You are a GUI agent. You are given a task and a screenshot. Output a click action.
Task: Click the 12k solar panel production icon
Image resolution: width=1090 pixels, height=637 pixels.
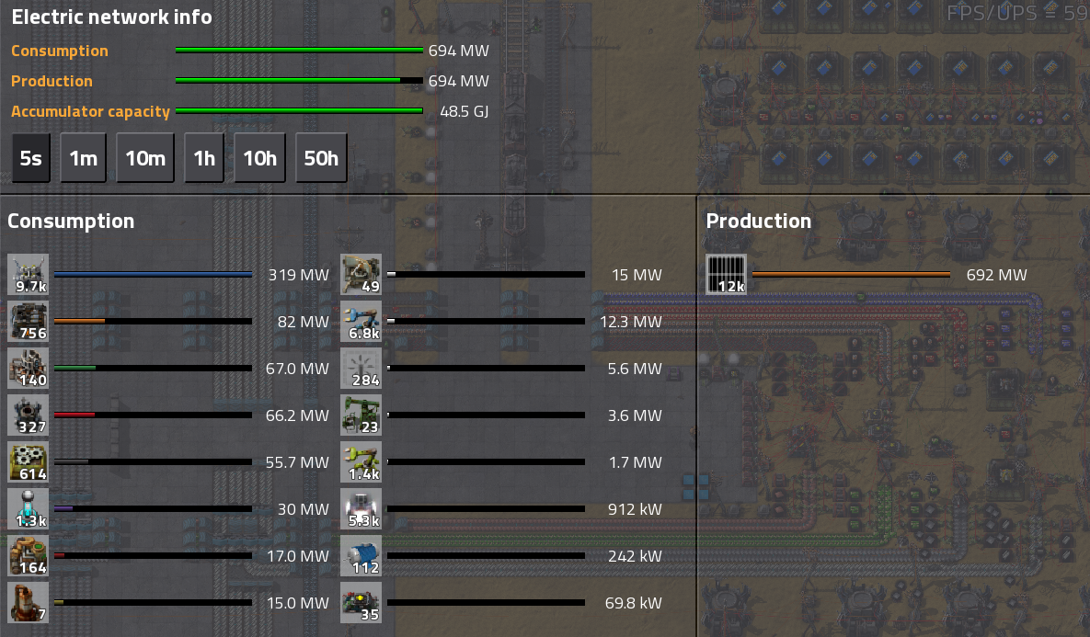pos(727,275)
